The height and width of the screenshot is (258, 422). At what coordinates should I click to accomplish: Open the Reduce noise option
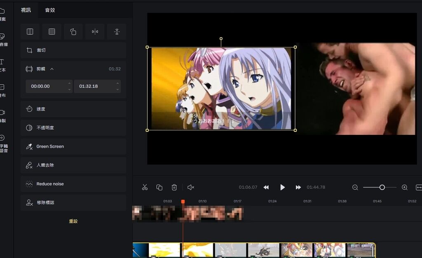pyautogui.click(x=73, y=184)
